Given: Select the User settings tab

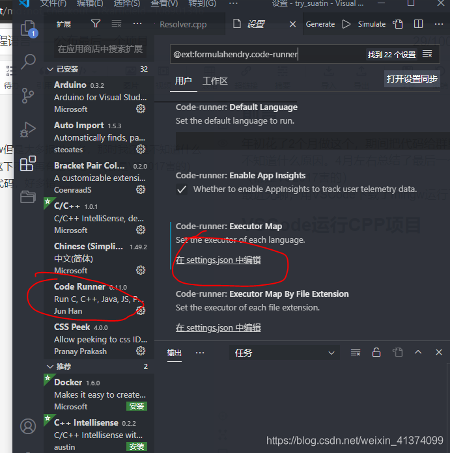Looking at the screenshot, I should point(183,81).
